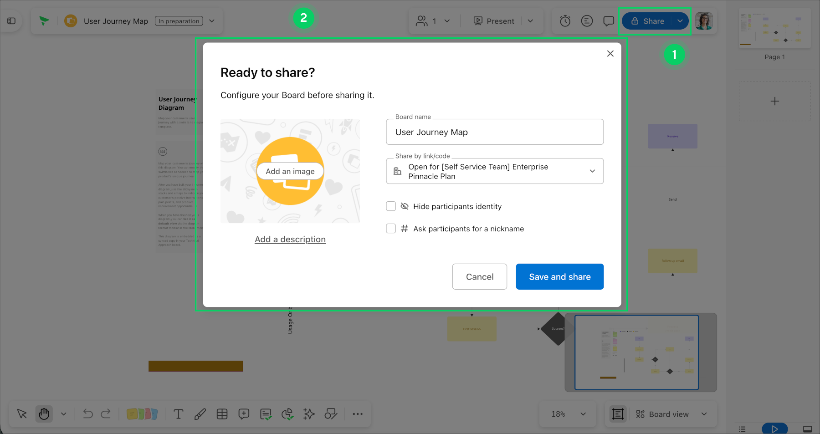Activate the hand pan tool
Viewport: 820px width, 434px height.
pos(44,414)
